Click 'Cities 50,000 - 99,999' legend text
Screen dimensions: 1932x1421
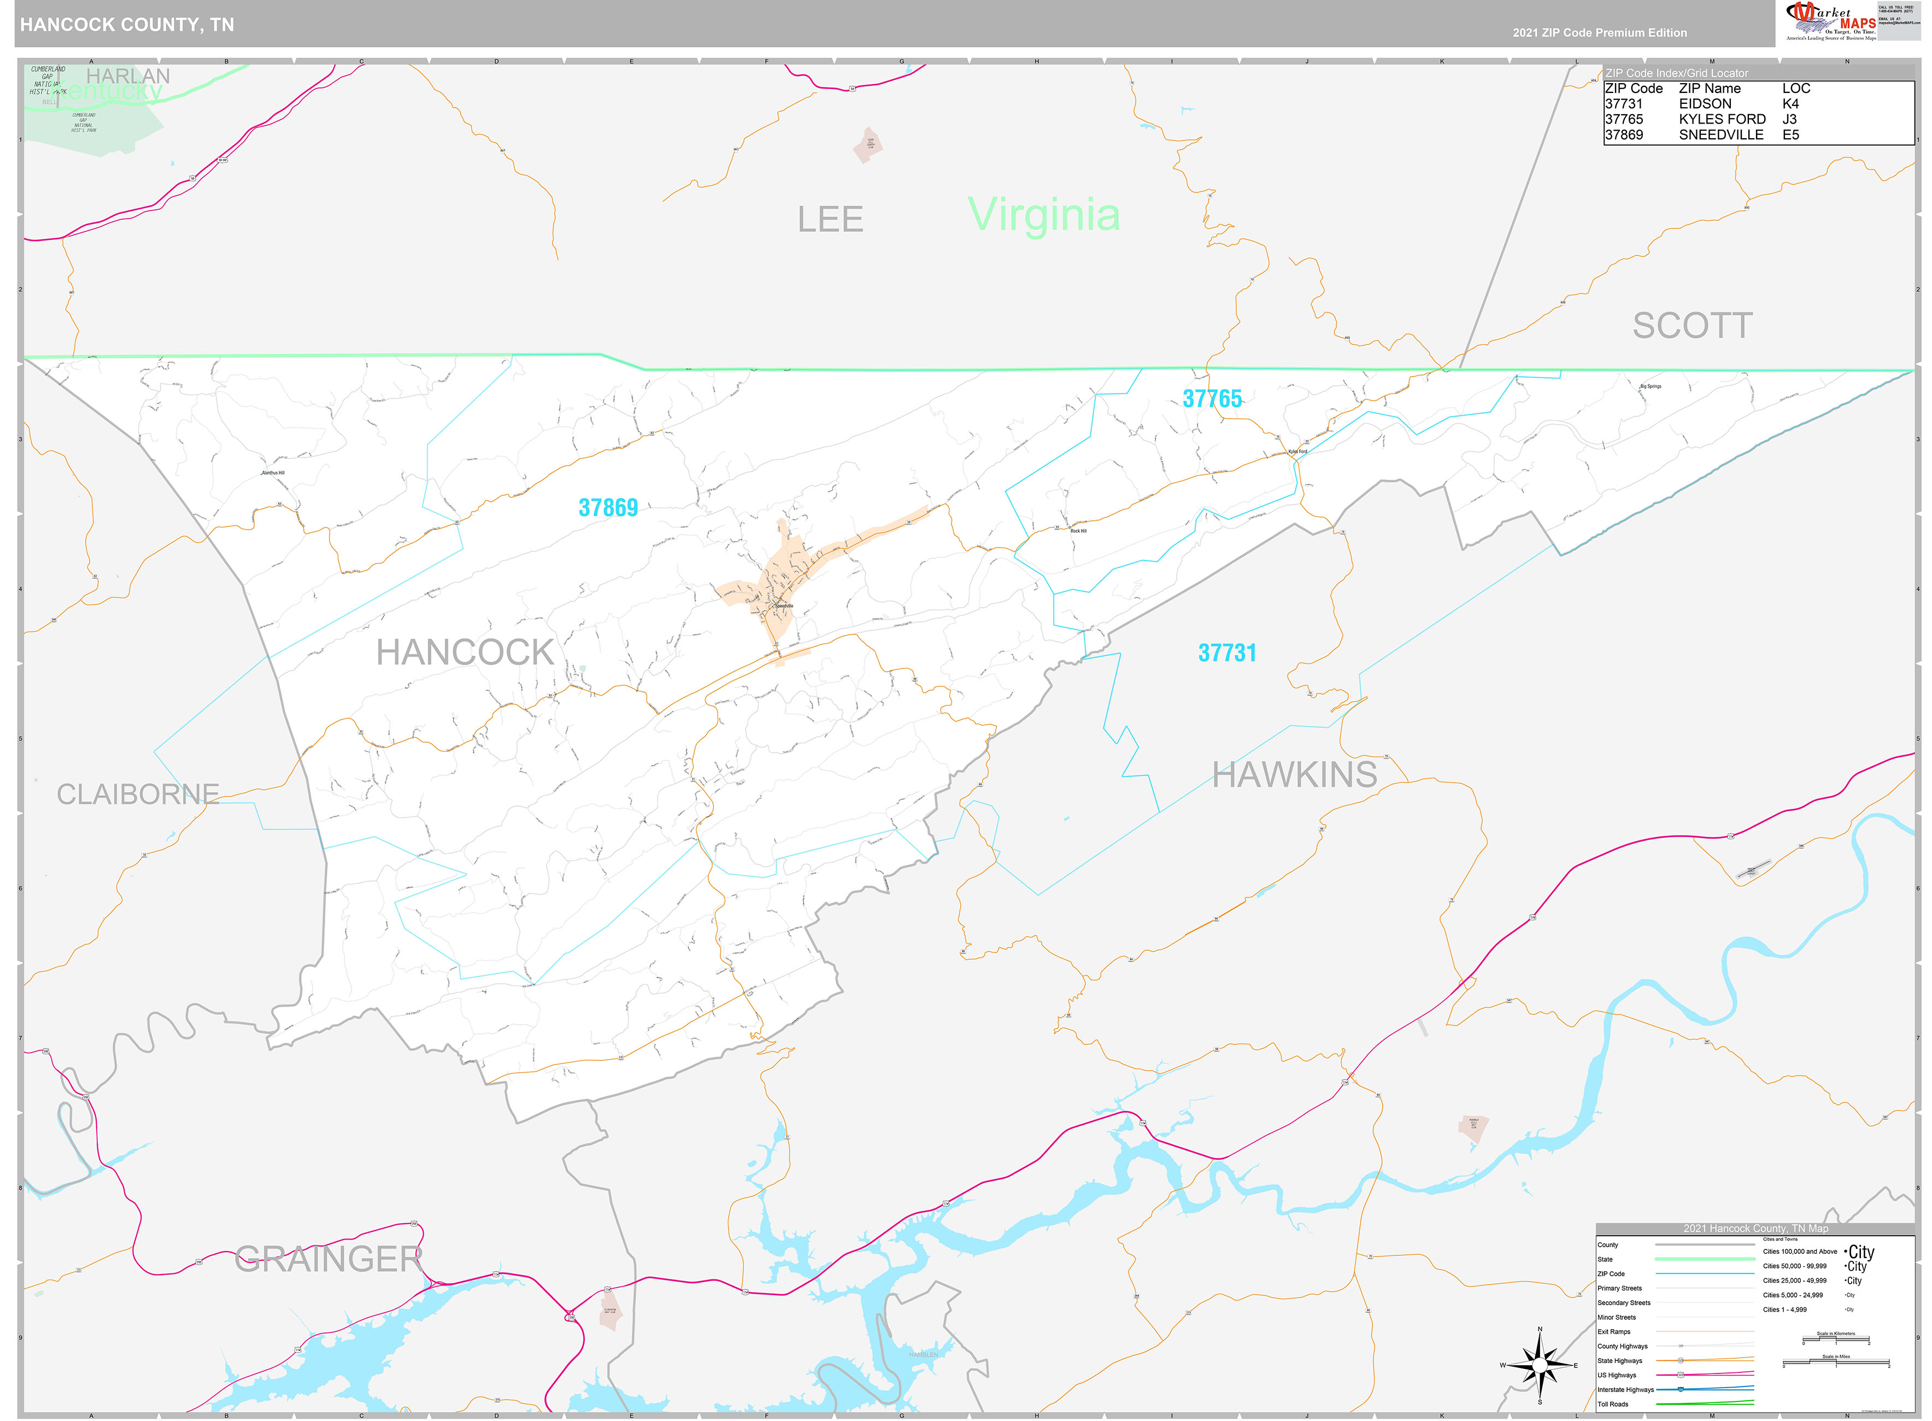pos(1794,1266)
